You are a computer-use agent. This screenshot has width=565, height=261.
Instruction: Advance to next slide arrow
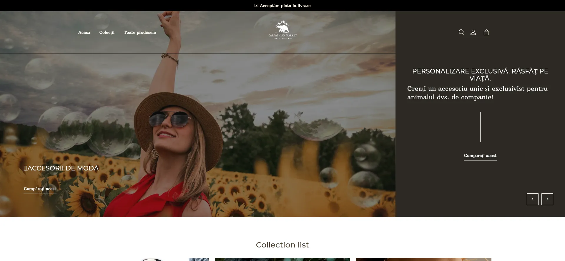(547, 199)
